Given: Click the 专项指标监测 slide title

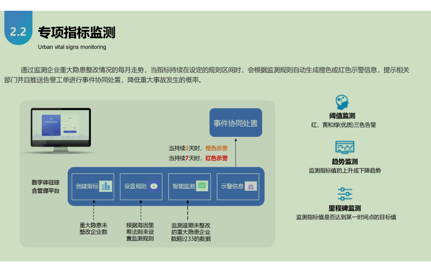Looking at the screenshot, I should (x=77, y=32).
